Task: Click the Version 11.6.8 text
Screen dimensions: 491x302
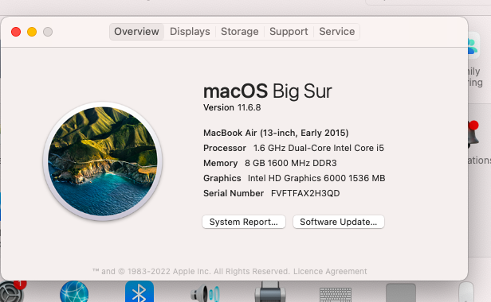Action: point(232,107)
